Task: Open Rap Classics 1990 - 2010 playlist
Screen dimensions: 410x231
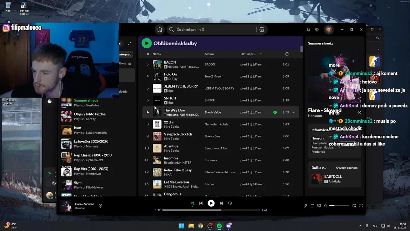Action: [x=98, y=157]
